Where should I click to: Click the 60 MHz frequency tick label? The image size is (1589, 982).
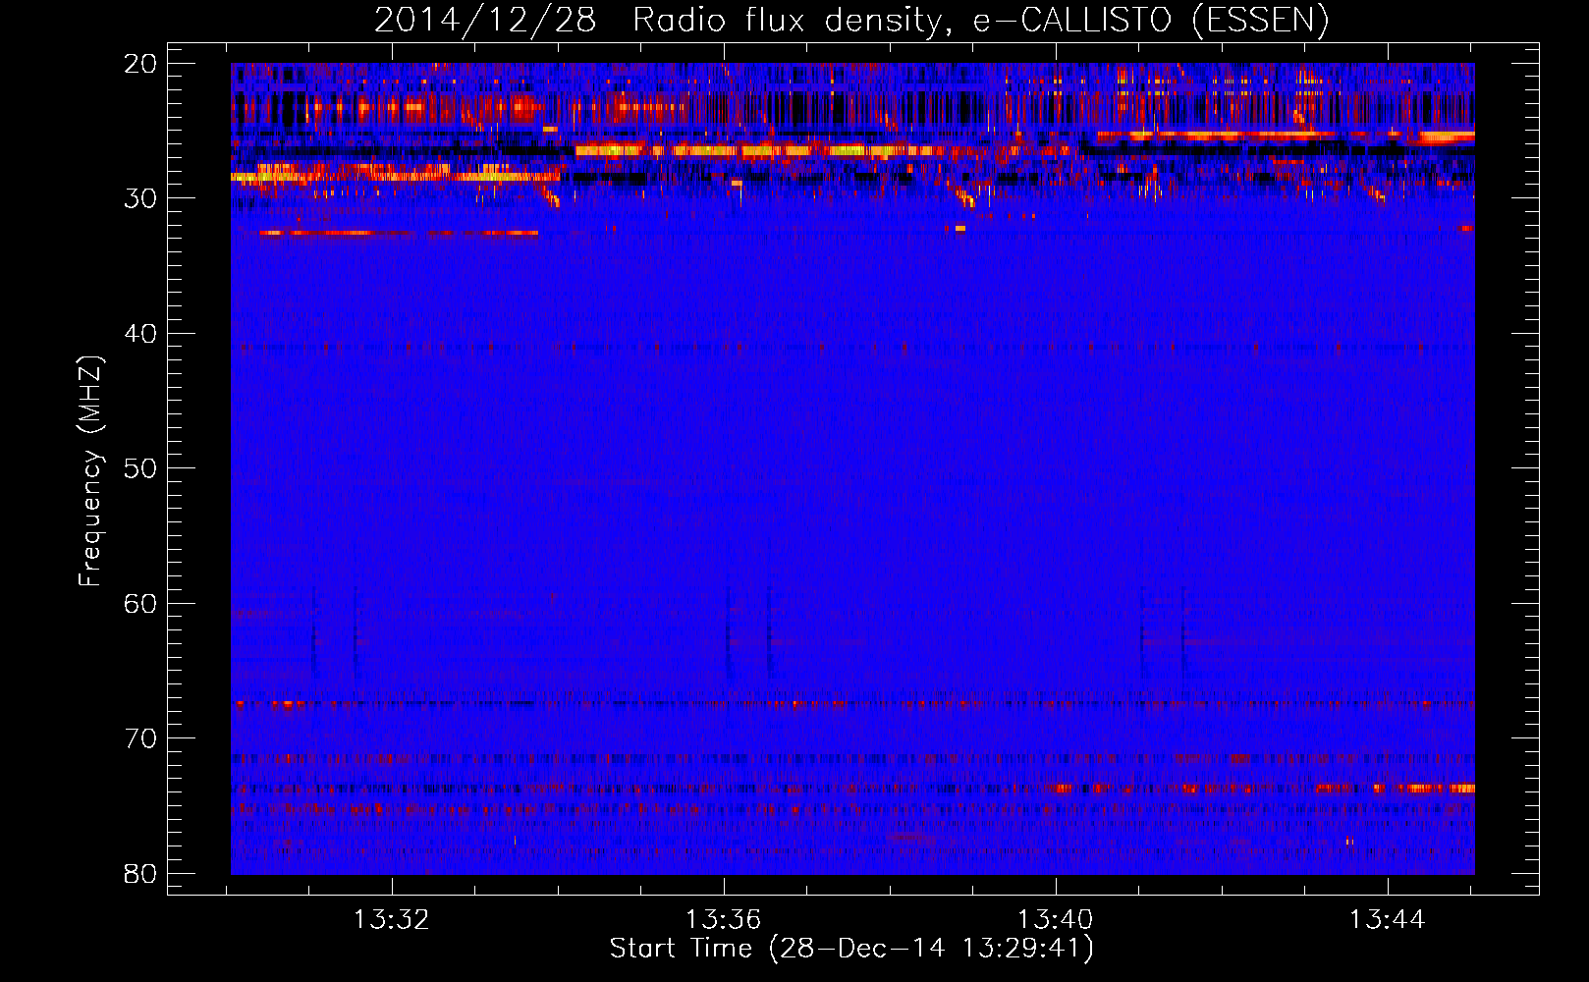click(141, 604)
